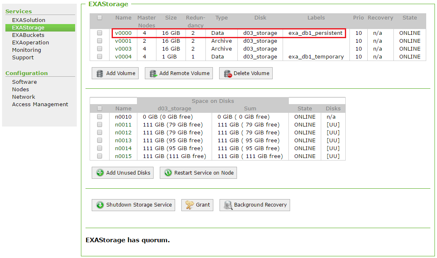Navigate to Monitoring in the sidebar

pos(27,50)
